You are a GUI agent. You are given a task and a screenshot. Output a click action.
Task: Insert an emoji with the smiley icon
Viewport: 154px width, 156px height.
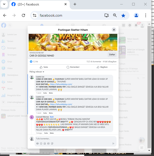41,143
